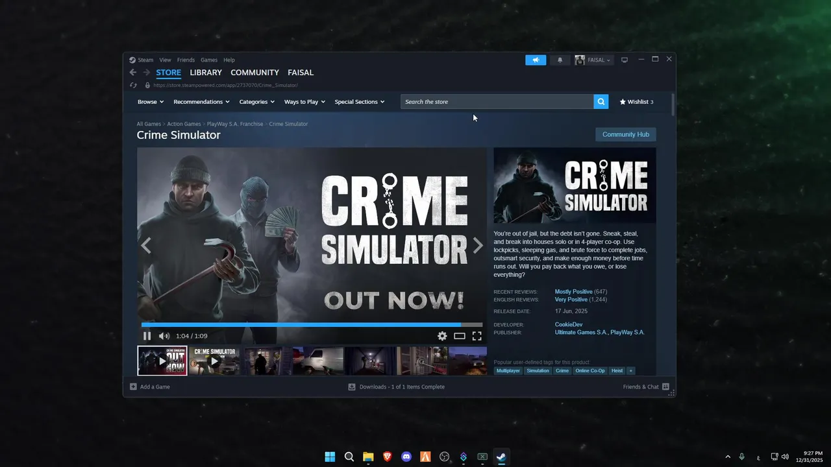This screenshot has width=831, height=467.
Task: Add more tags with plus button
Action: pos(630,371)
